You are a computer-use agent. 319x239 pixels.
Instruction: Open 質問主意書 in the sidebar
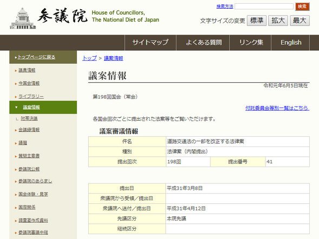pyautogui.click(x=29, y=156)
